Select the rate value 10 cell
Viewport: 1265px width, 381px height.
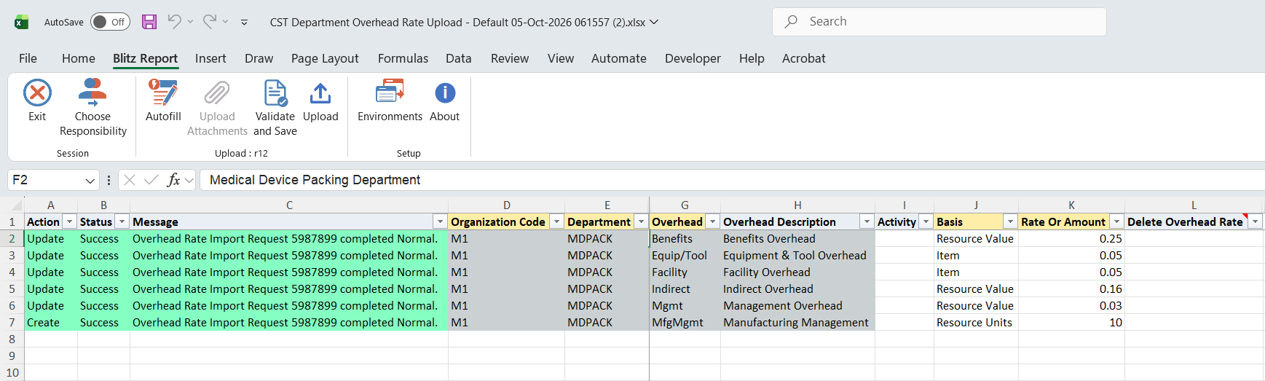pyautogui.click(x=1071, y=322)
